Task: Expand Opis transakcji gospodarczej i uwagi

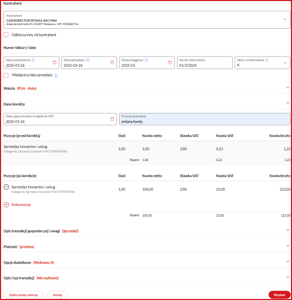Action: (288, 230)
